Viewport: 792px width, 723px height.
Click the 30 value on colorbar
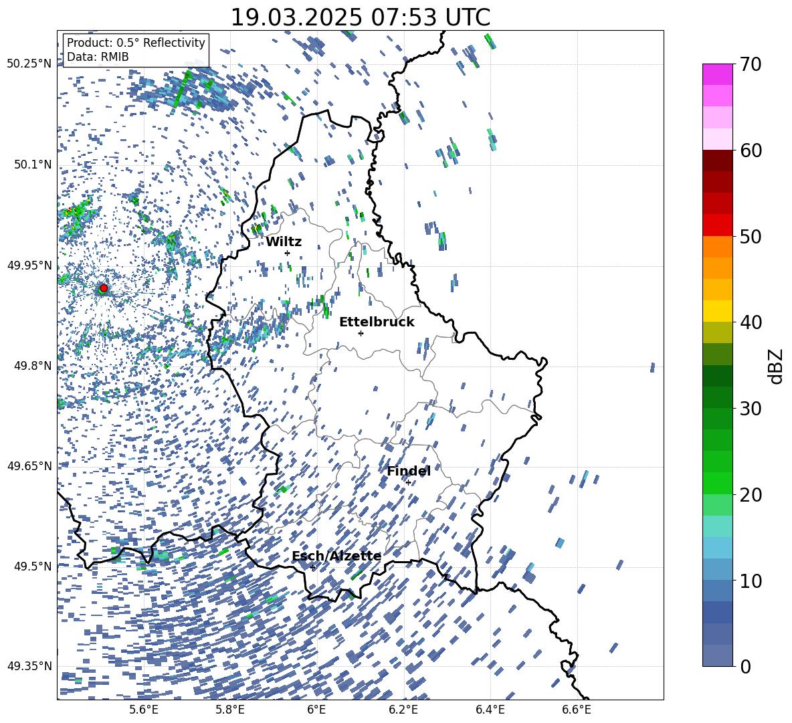click(751, 409)
